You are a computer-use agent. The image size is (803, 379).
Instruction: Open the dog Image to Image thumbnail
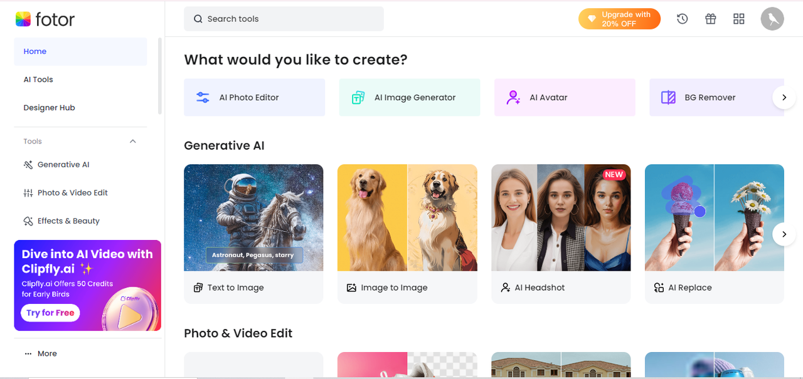coord(407,217)
